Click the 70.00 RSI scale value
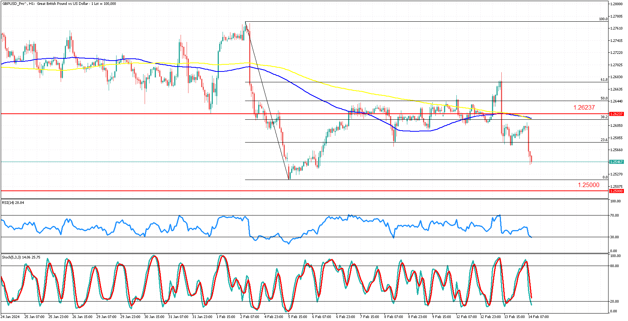Viewport: 628px width, 321px height. click(614, 215)
